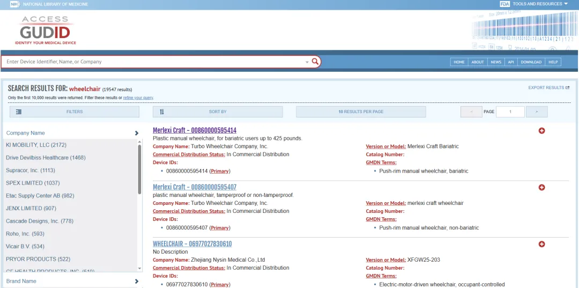
Task: Expand the Company Name filter chevron
Action: (136, 133)
